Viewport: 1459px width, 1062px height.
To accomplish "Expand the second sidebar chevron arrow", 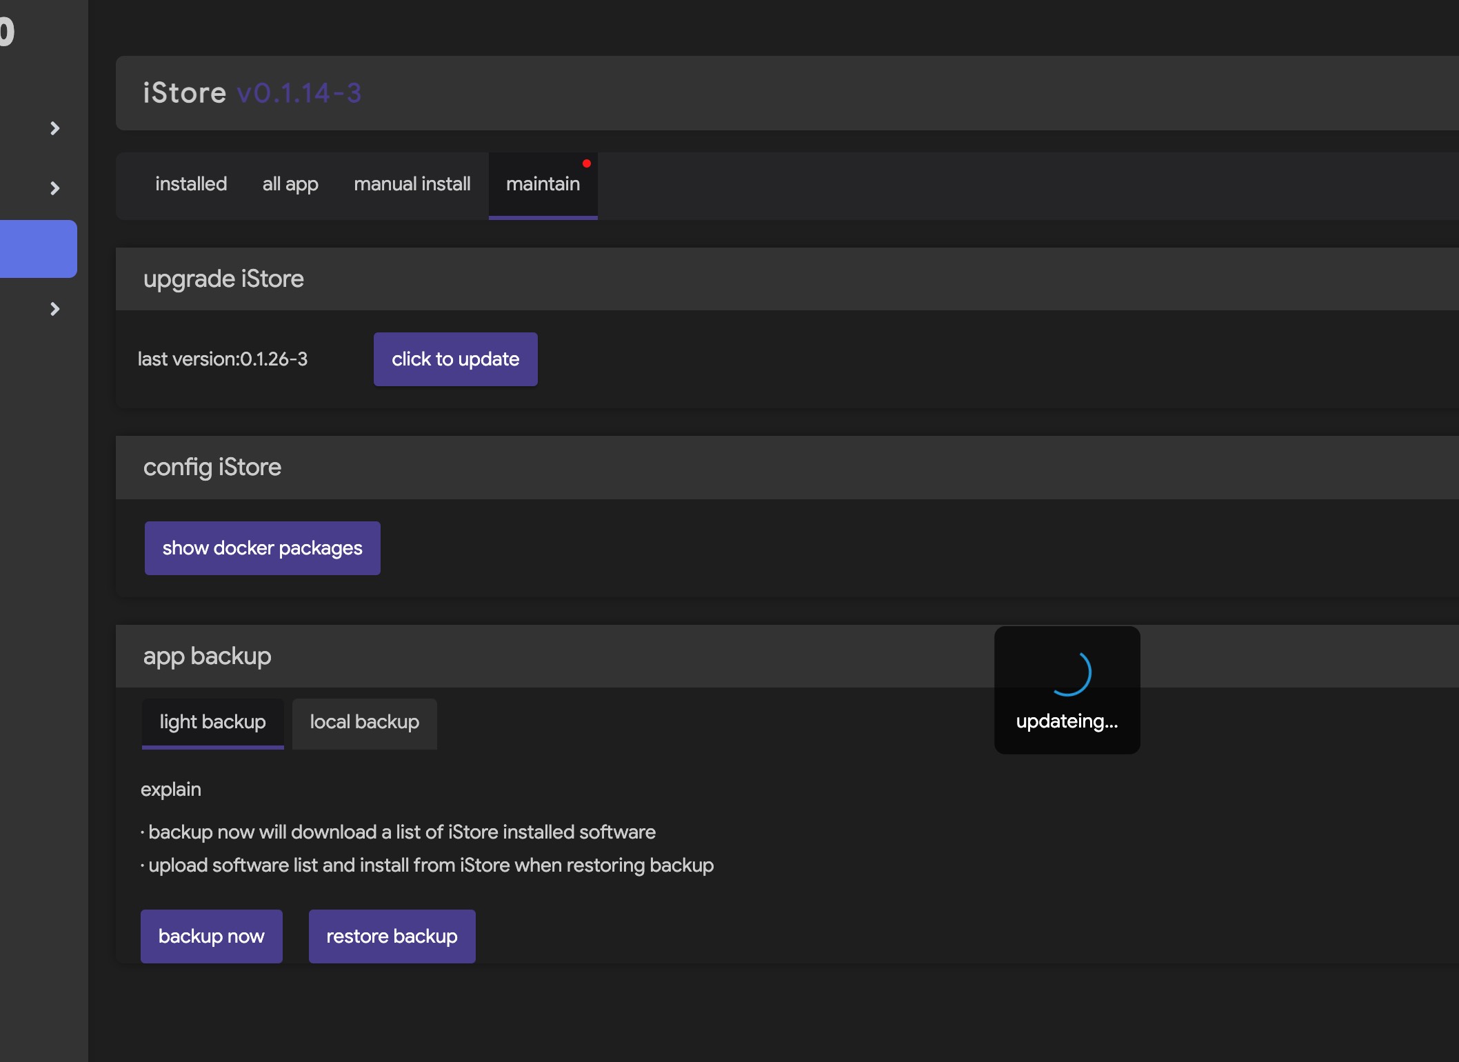I will [x=55, y=188].
